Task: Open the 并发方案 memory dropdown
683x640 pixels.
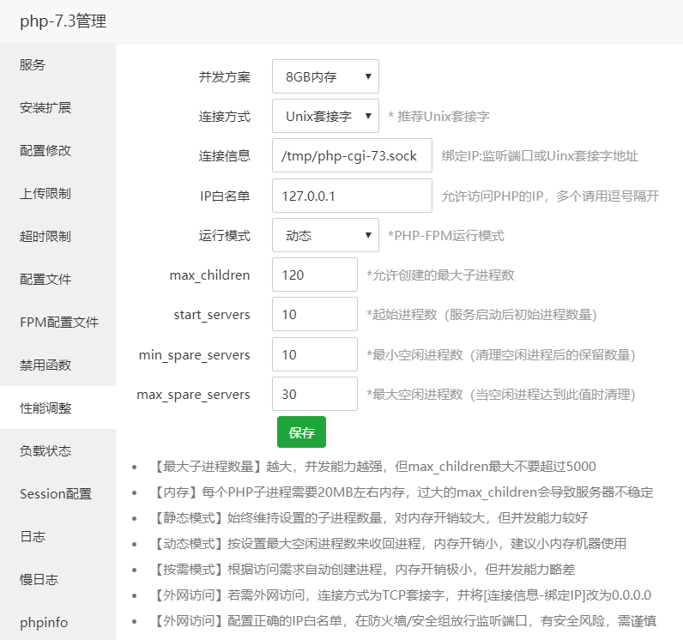Action: pos(325,76)
